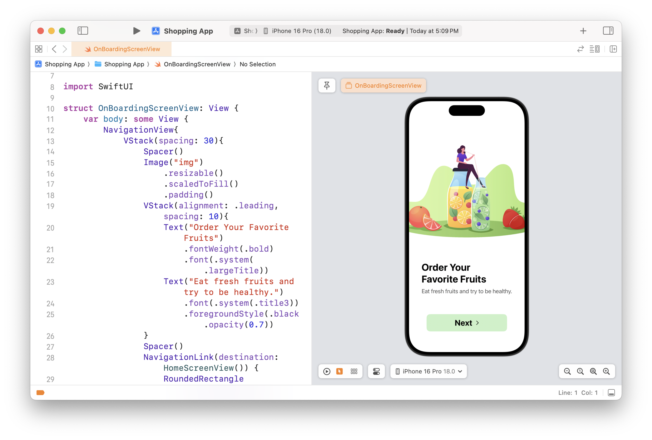Start the live preview mode

pos(327,372)
